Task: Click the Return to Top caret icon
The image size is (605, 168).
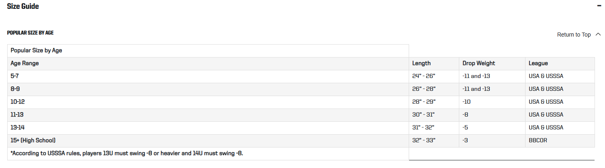Action: tap(598, 35)
